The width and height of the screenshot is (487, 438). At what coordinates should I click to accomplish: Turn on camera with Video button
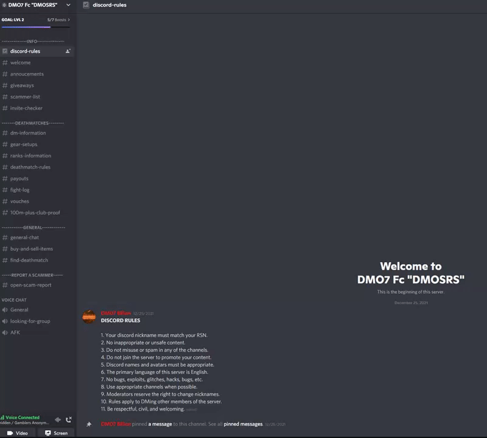coord(18,433)
